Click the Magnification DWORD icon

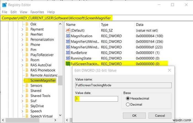68,36
